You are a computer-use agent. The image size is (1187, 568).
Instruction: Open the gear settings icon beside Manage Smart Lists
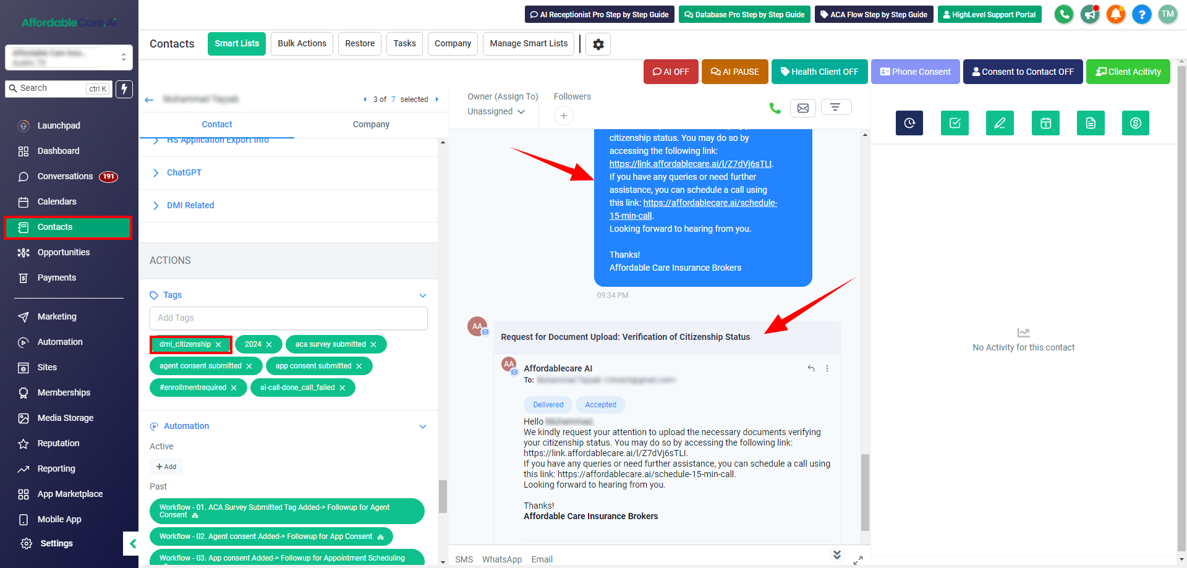[598, 45]
